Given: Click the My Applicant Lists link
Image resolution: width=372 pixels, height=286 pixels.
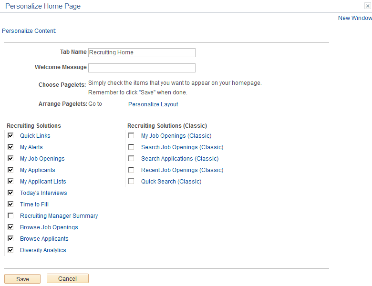Looking at the screenshot, I should tap(43, 182).
